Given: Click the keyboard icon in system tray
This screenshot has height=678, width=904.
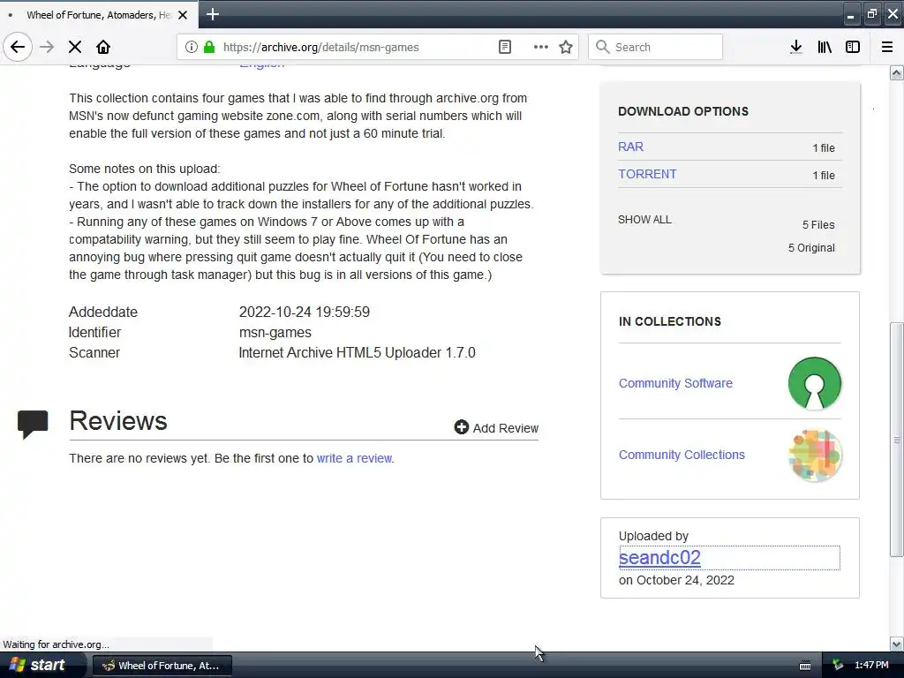Looking at the screenshot, I should pyautogui.click(x=805, y=666).
